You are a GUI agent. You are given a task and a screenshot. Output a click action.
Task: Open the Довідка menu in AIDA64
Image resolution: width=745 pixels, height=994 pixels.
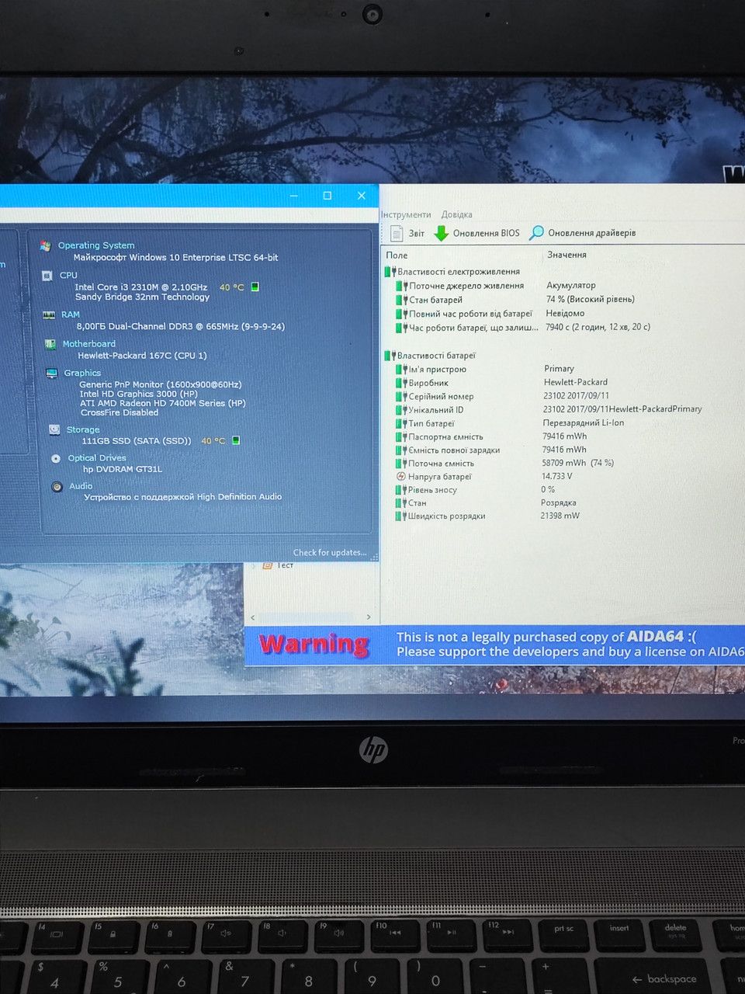(x=456, y=215)
